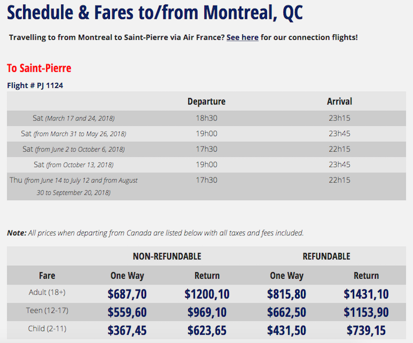Click Flight # PJ 1124 label

[x=35, y=86]
